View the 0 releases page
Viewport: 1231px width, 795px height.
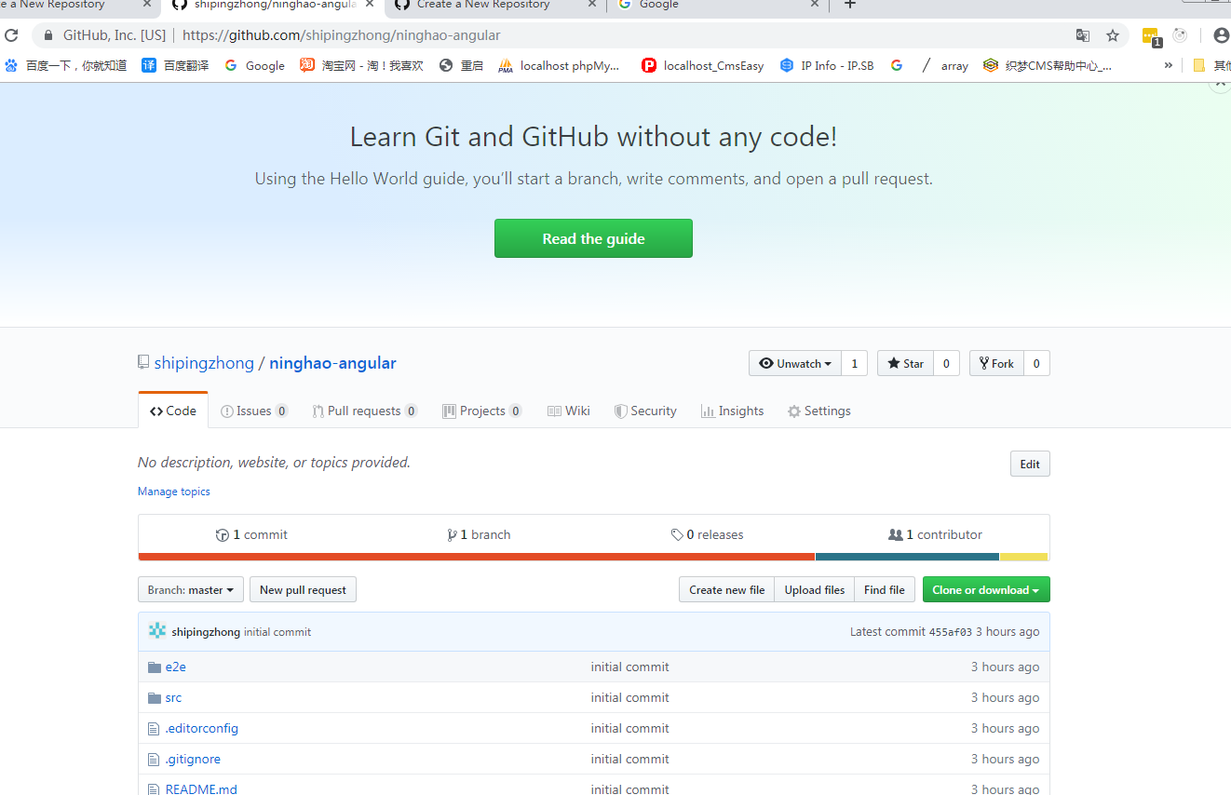click(707, 534)
